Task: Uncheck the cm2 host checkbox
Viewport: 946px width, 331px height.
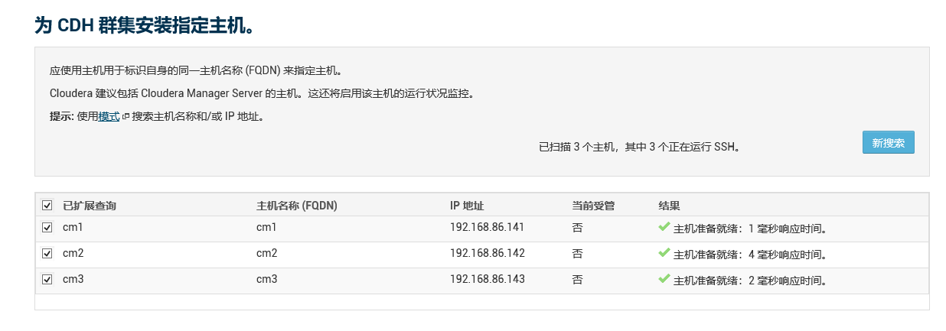Action: (x=47, y=254)
